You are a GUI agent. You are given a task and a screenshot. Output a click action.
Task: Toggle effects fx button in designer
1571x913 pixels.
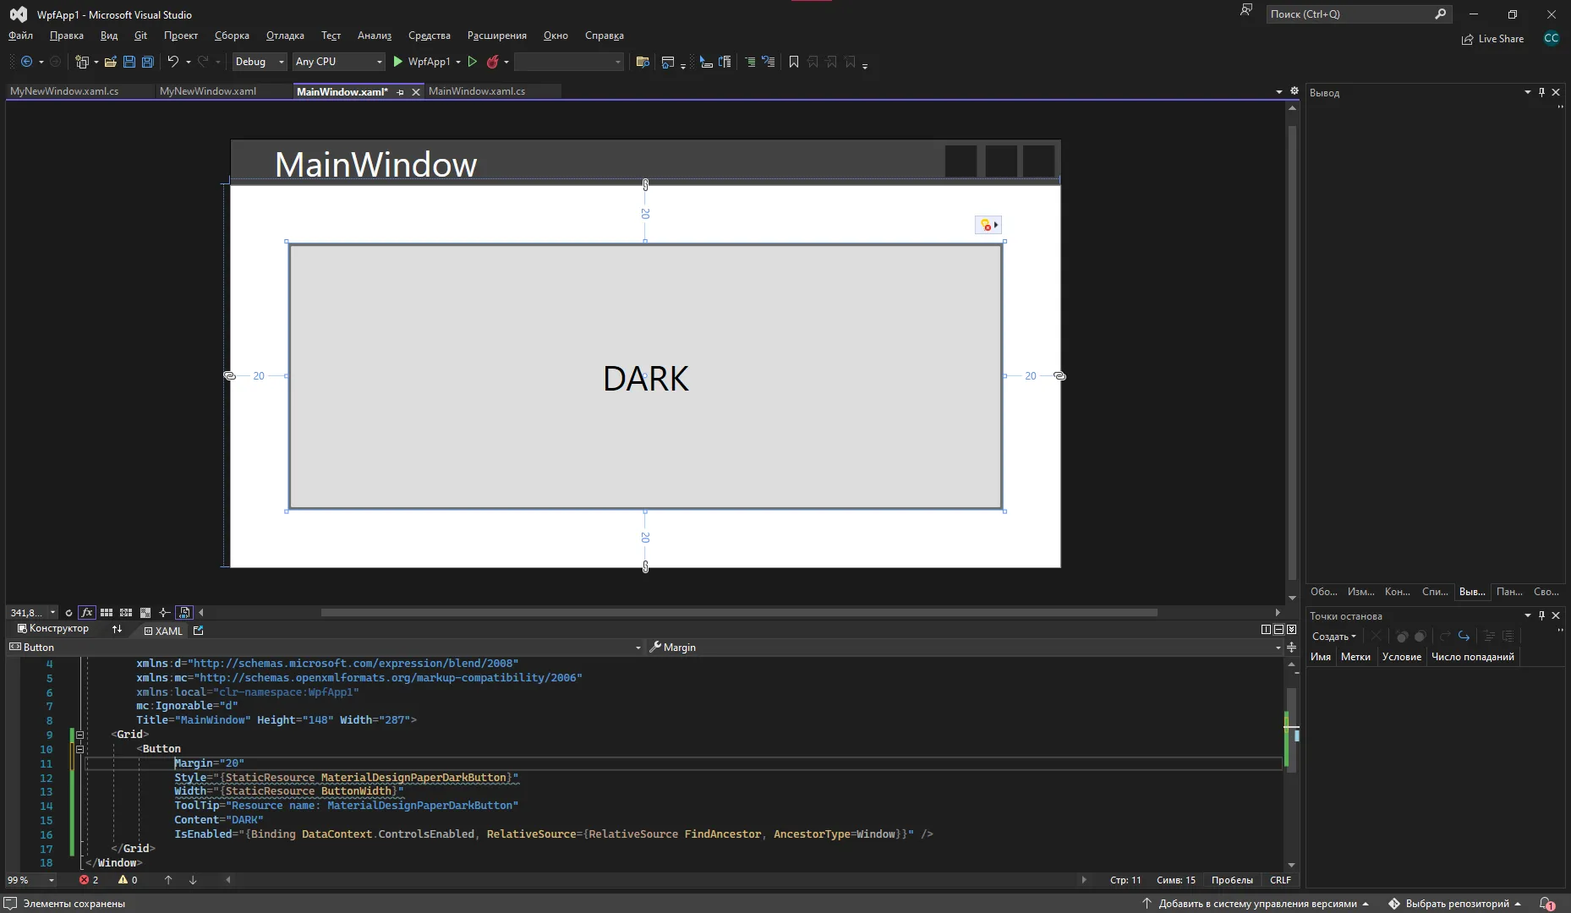[x=86, y=612]
